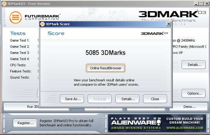The width and height of the screenshot is (210, 135).
Task: Click the 5085 3DMarks score text
Action: [106, 53]
